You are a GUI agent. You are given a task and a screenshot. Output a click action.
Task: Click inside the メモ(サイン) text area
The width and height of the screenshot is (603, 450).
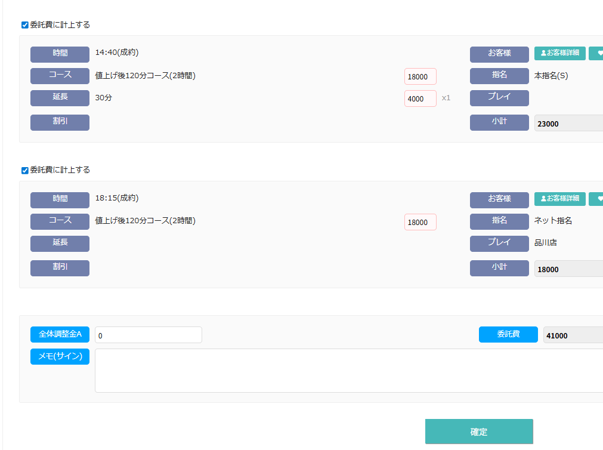click(348, 371)
